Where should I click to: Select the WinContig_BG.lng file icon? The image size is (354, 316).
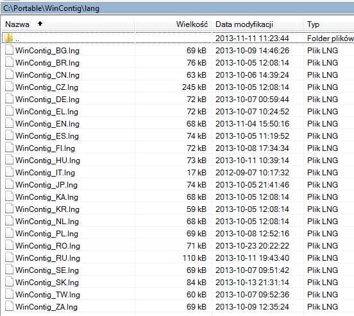[9, 49]
